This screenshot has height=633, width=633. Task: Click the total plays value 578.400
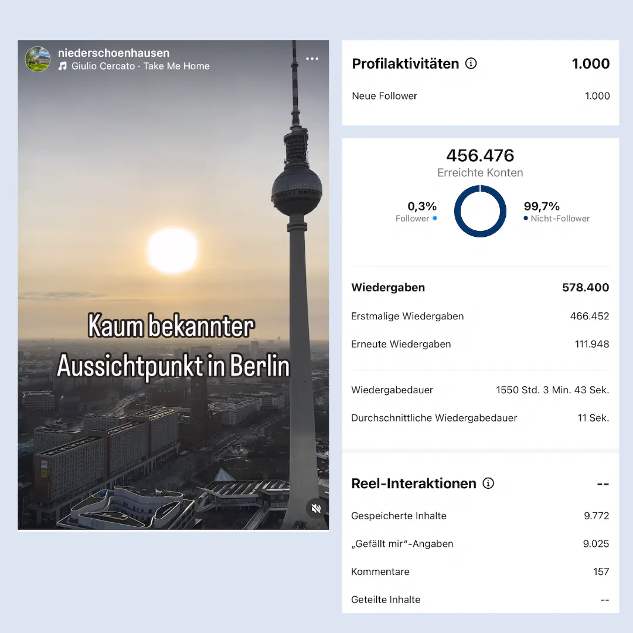[586, 287]
